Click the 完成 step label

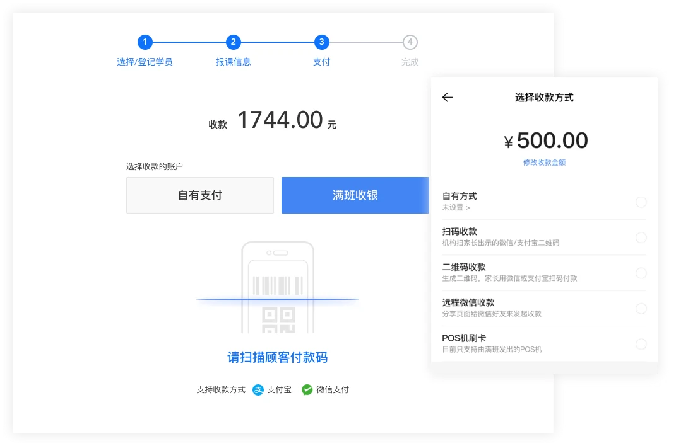point(410,62)
